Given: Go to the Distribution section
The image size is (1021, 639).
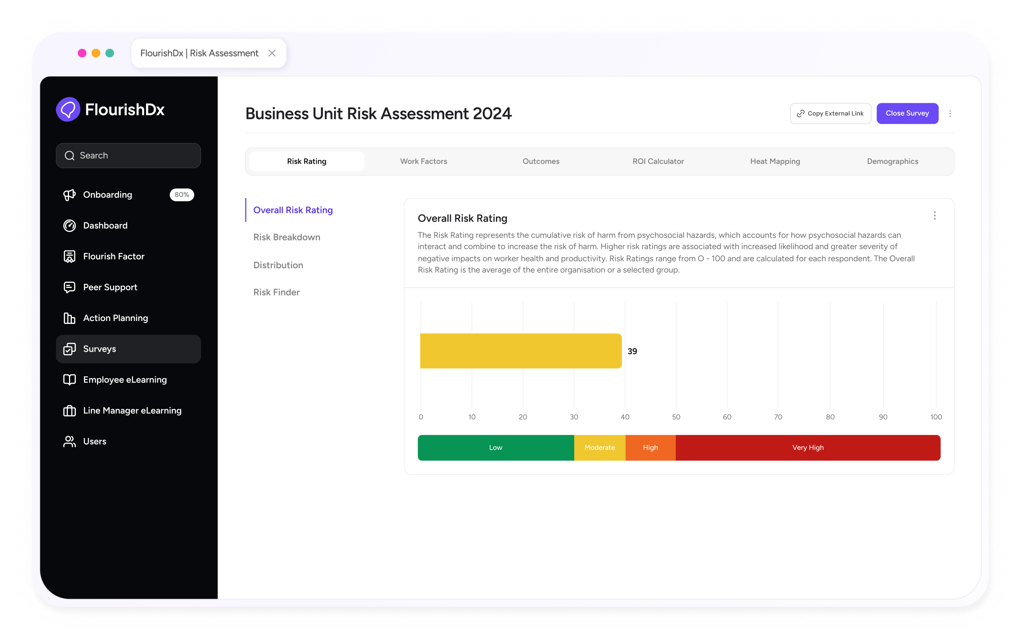Looking at the screenshot, I should point(278,265).
